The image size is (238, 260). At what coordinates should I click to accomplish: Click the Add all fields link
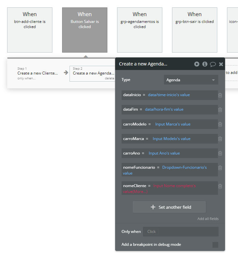click(x=208, y=219)
